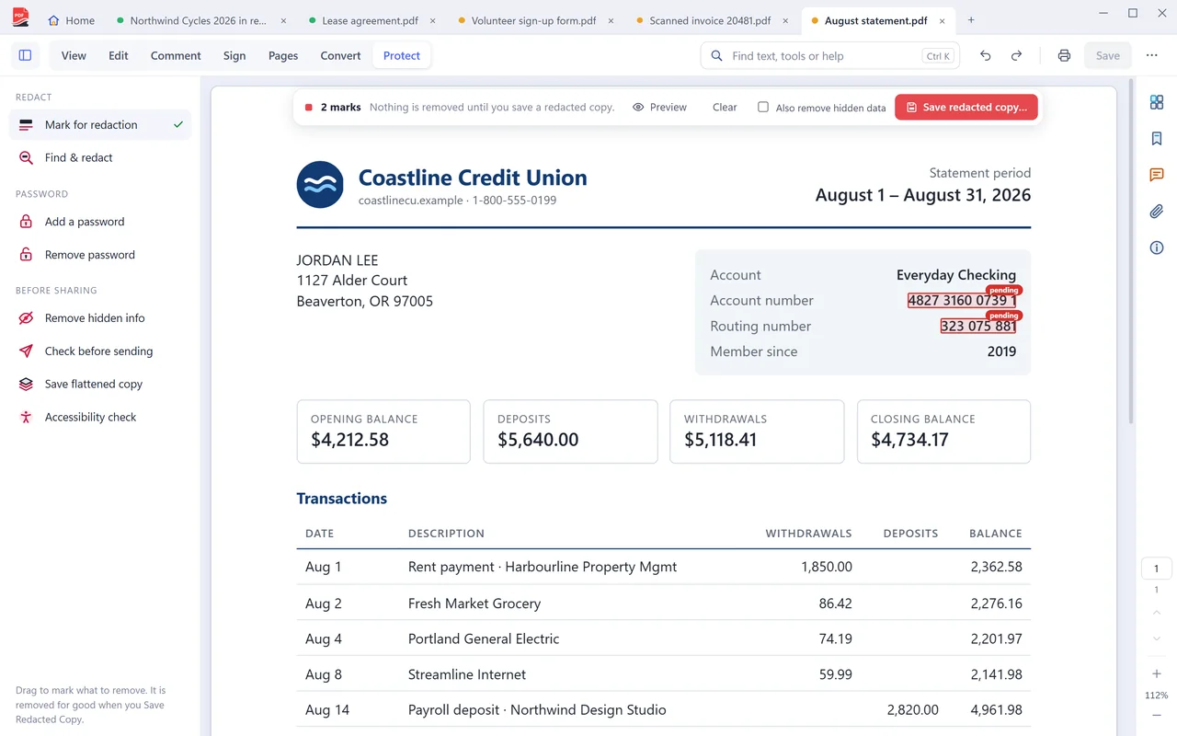
Task: Zoom in with the plus icon
Action: [x=1157, y=674]
